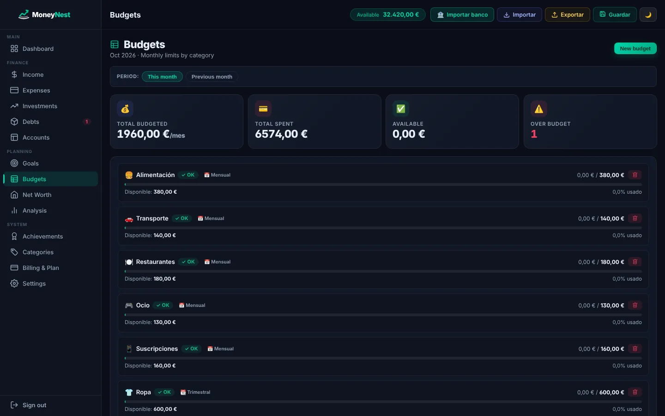
Task: Click the warning icon on Over Budget card
Action: tap(539, 109)
